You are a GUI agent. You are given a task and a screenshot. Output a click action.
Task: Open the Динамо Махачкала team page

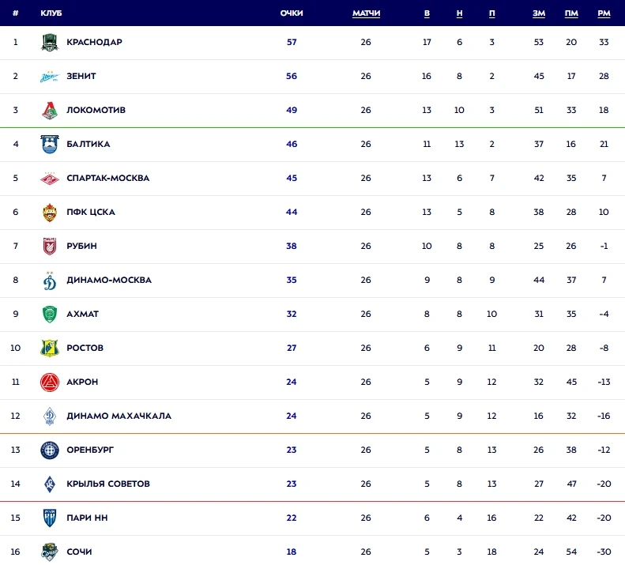pos(119,416)
